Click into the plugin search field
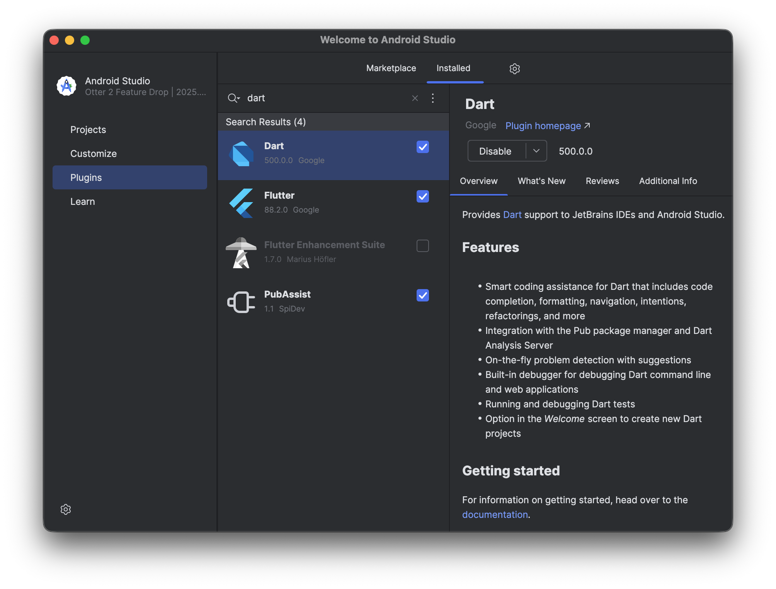The height and width of the screenshot is (589, 776). (325, 98)
